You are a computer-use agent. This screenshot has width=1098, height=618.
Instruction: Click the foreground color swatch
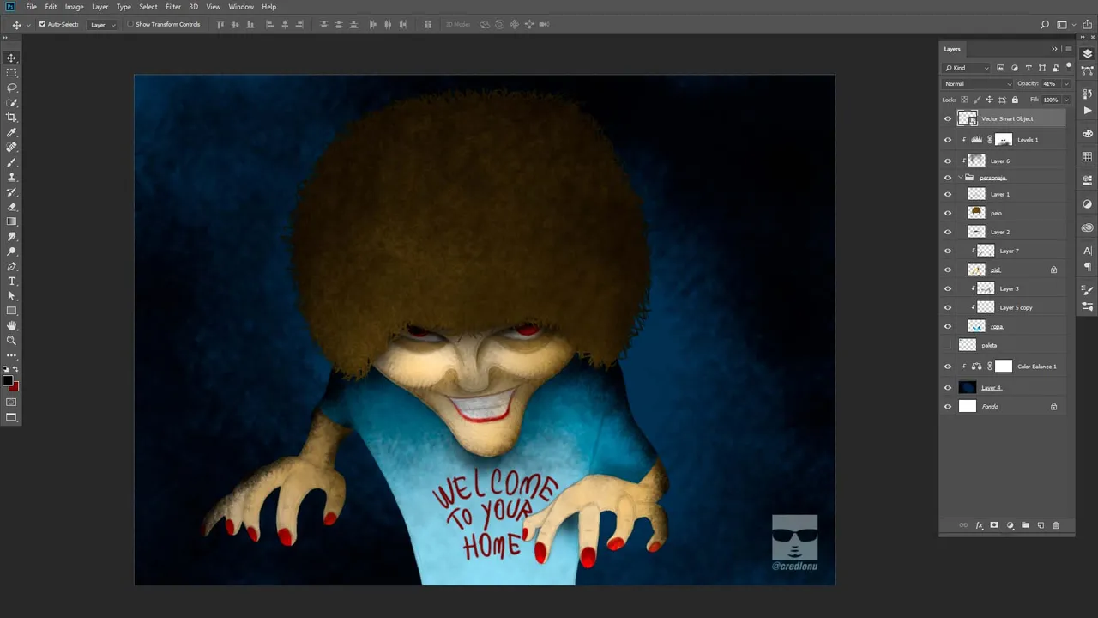[8, 381]
